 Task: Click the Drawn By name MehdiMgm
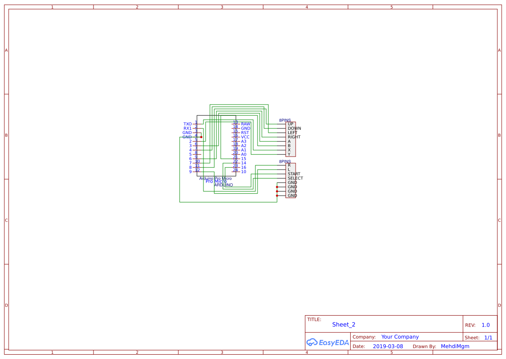tap(454, 346)
